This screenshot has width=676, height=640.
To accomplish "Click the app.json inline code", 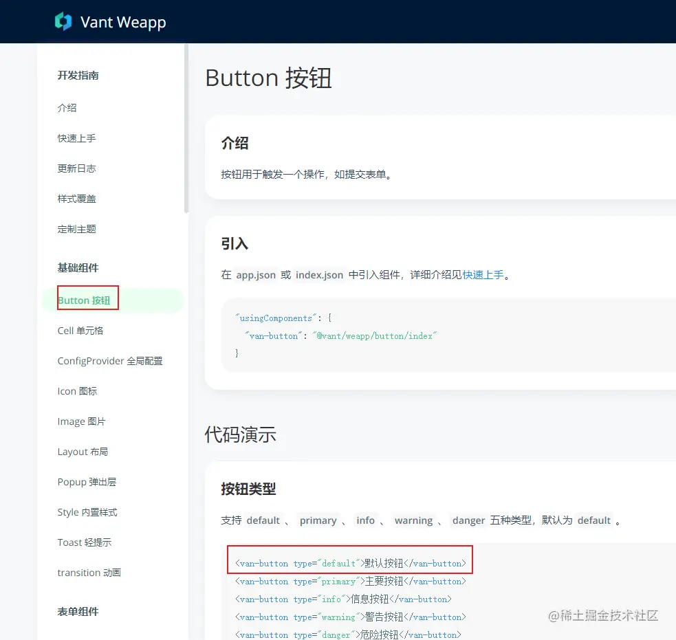I will (x=256, y=275).
